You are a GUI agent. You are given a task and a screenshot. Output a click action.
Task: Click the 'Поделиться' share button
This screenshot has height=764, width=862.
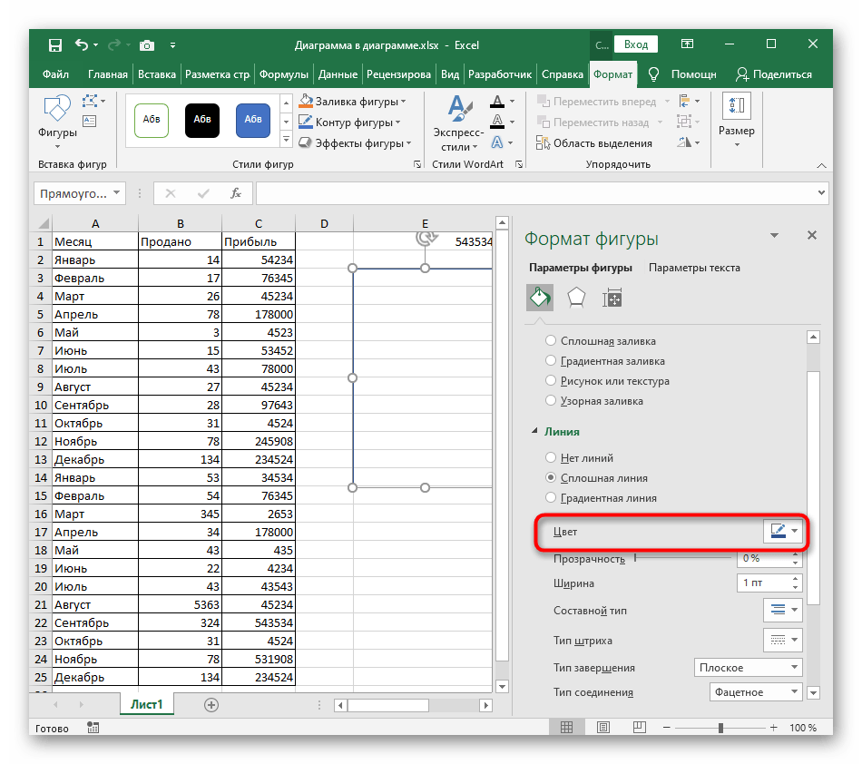(773, 74)
